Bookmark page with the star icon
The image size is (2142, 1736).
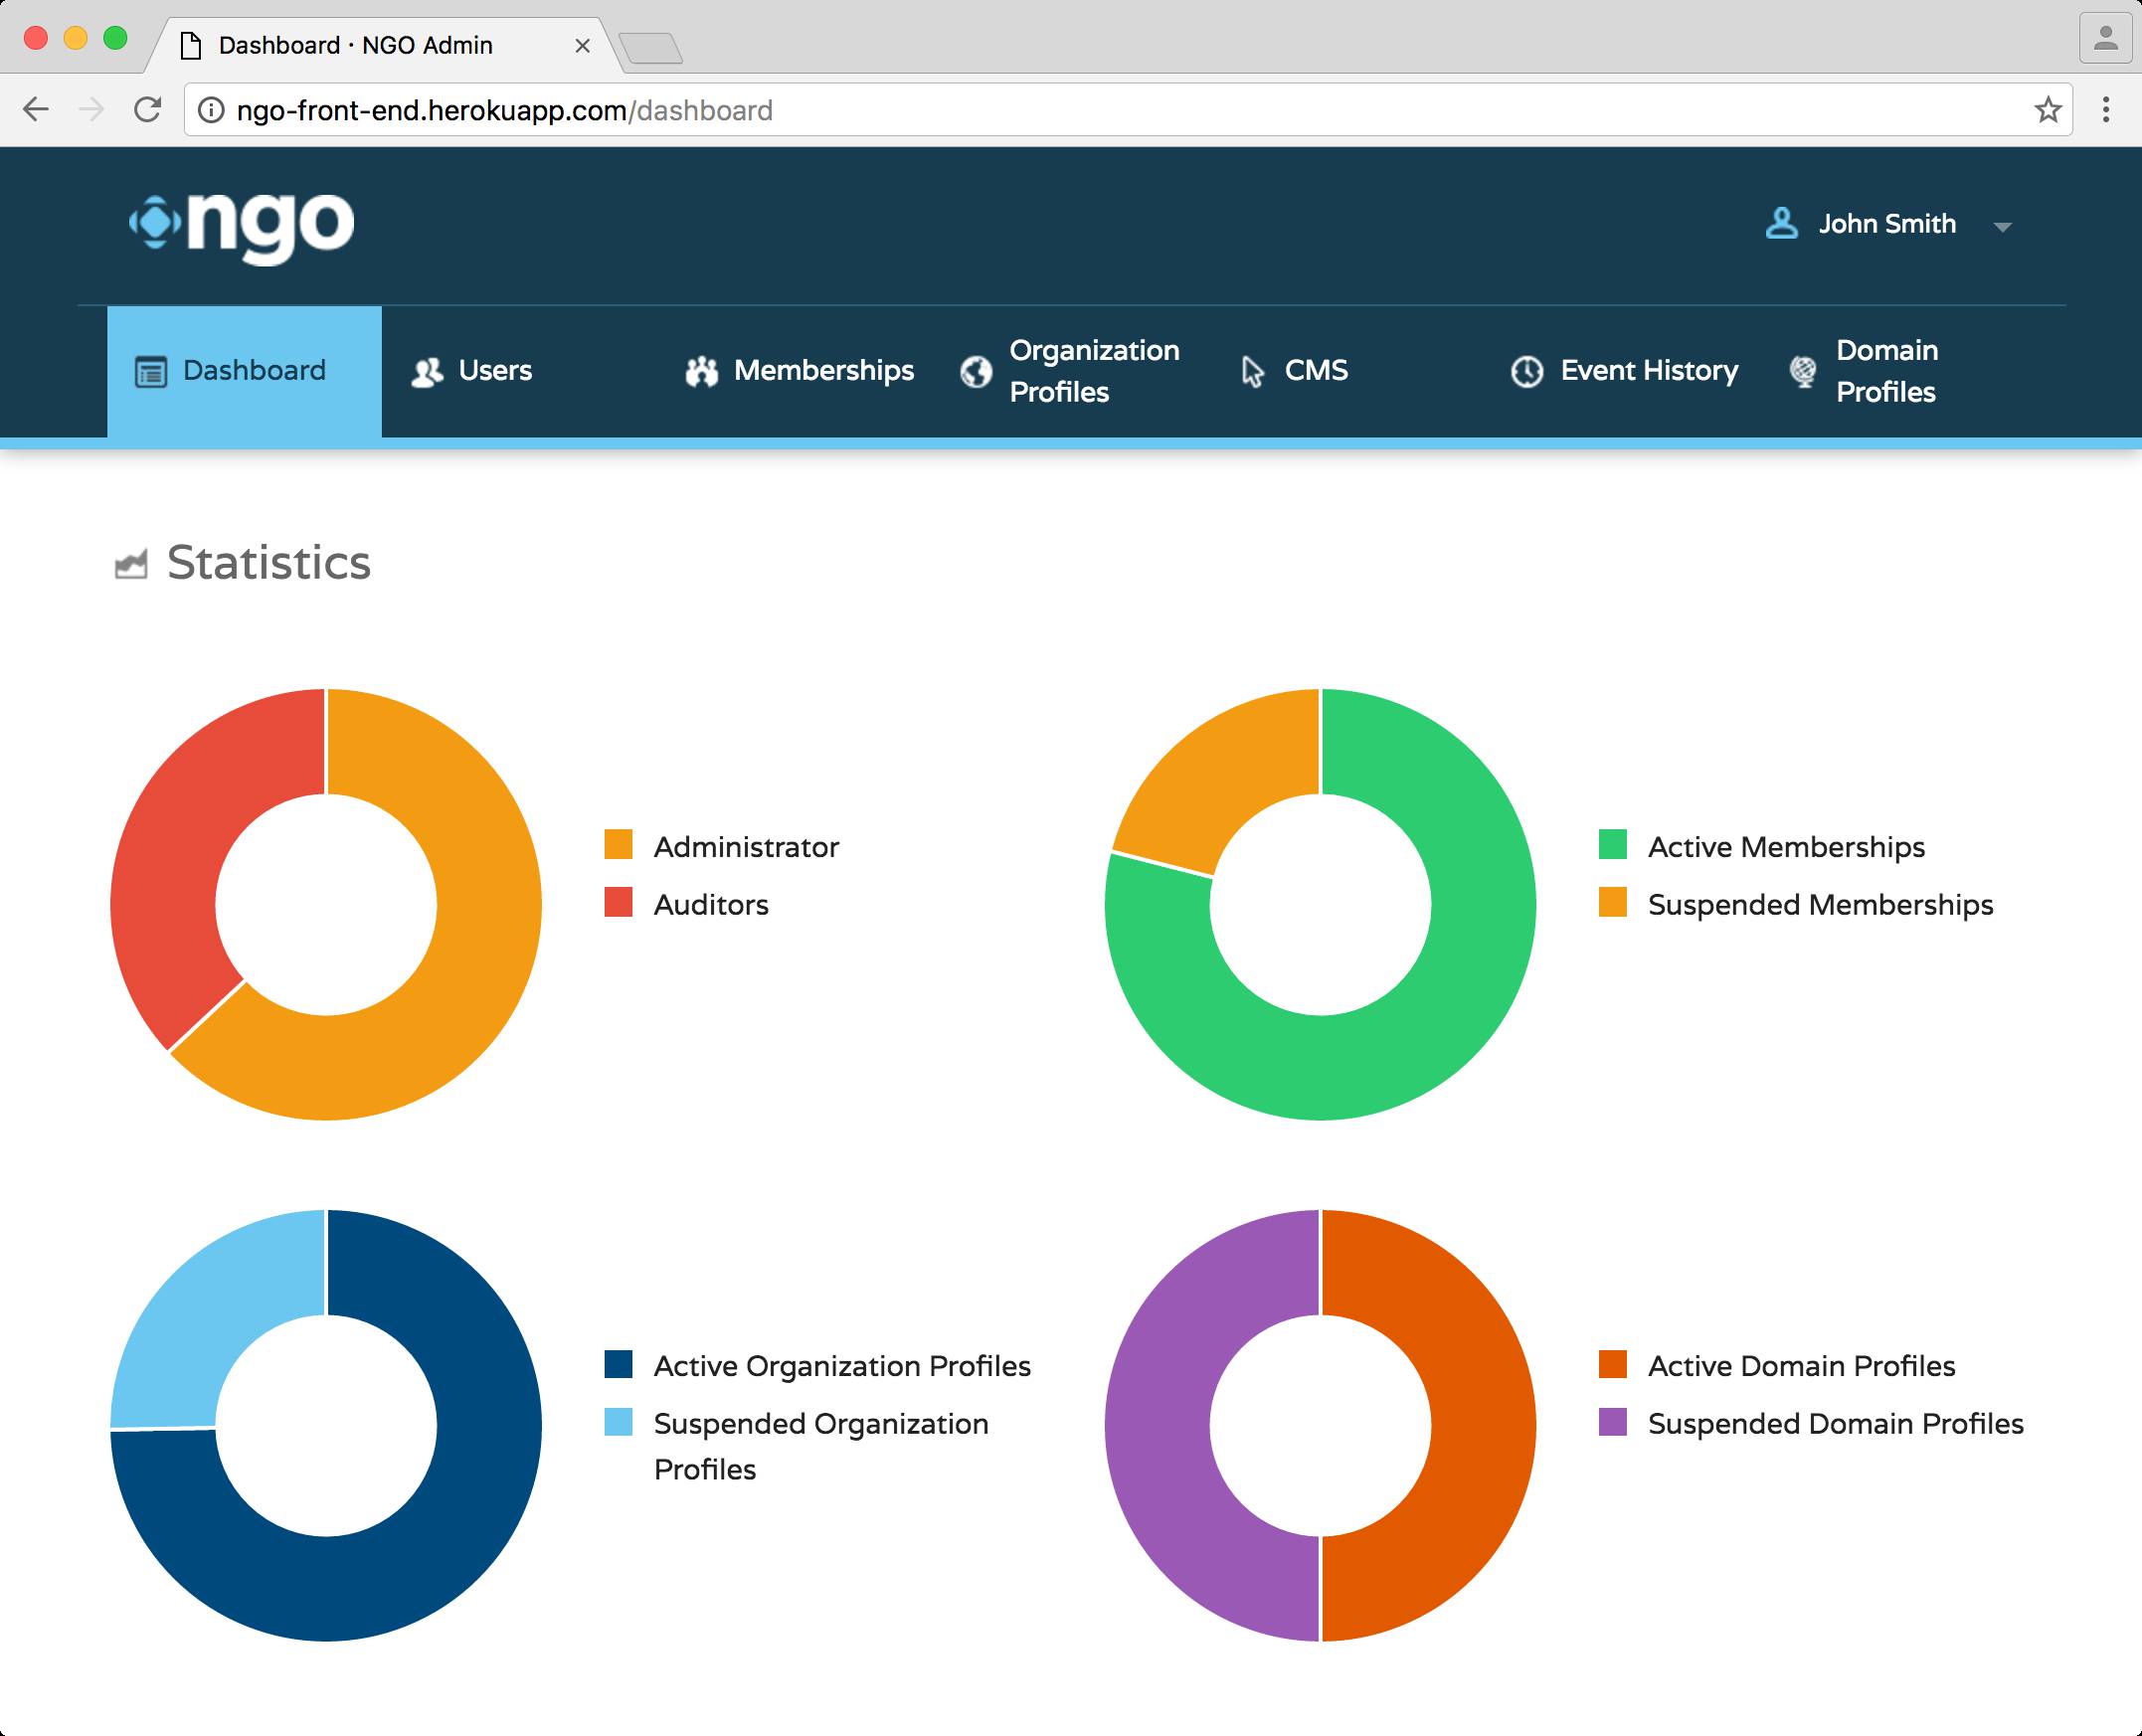point(2047,110)
